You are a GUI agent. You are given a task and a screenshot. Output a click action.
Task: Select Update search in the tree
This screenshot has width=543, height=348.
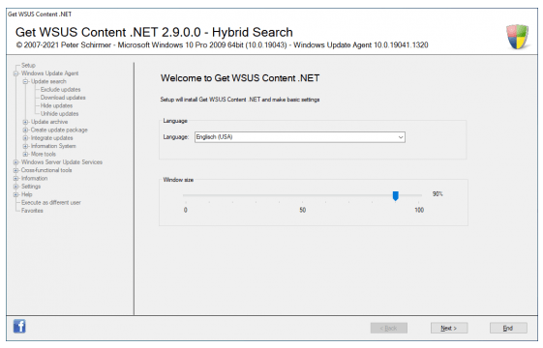click(x=48, y=81)
